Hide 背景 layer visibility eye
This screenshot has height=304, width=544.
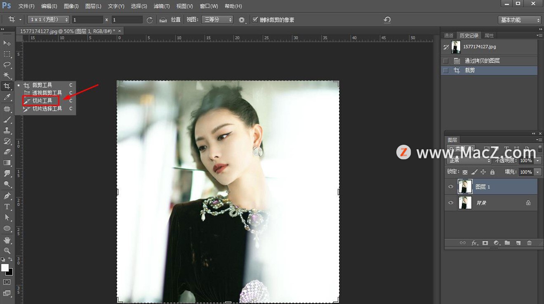coord(451,203)
